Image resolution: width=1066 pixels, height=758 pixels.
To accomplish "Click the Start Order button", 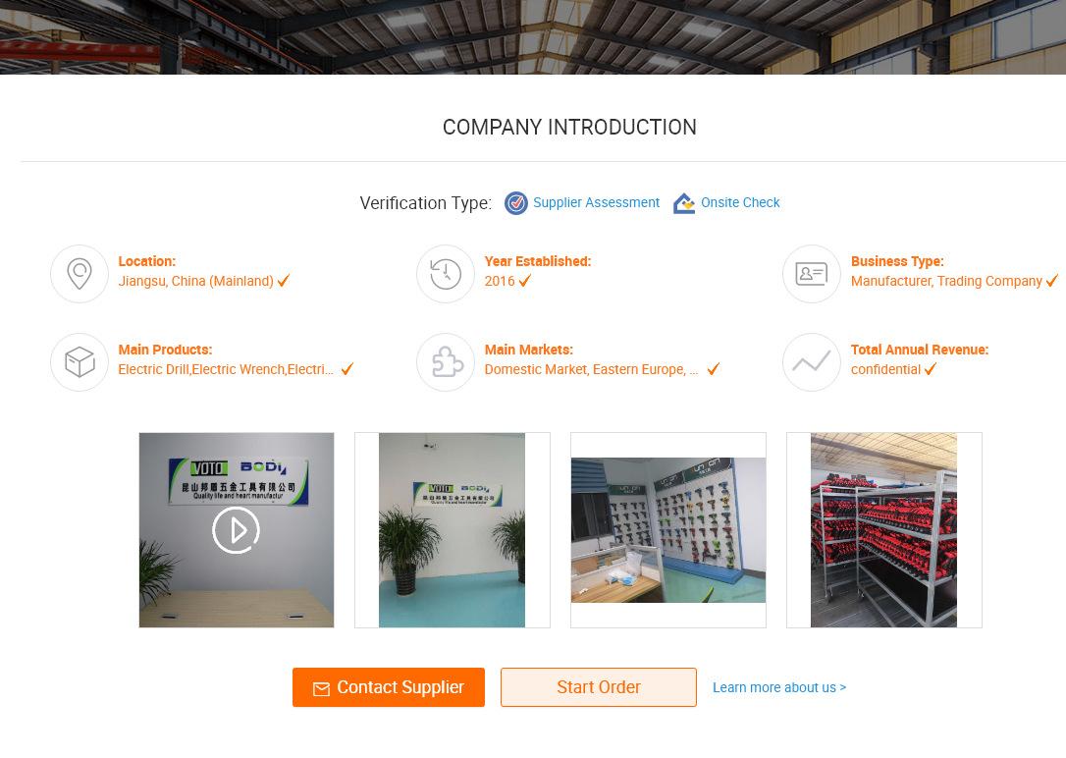I will tap(599, 687).
